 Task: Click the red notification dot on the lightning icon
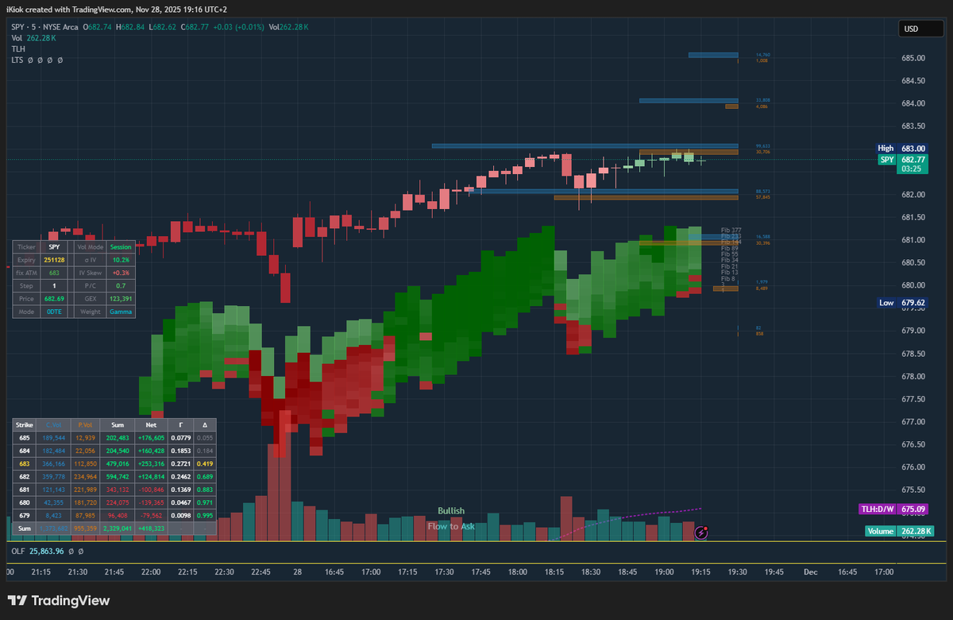click(707, 529)
